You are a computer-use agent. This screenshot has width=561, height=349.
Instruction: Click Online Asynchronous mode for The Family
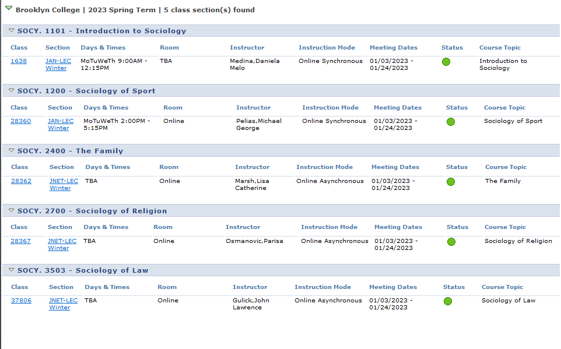pyautogui.click(x=330, y=181)
